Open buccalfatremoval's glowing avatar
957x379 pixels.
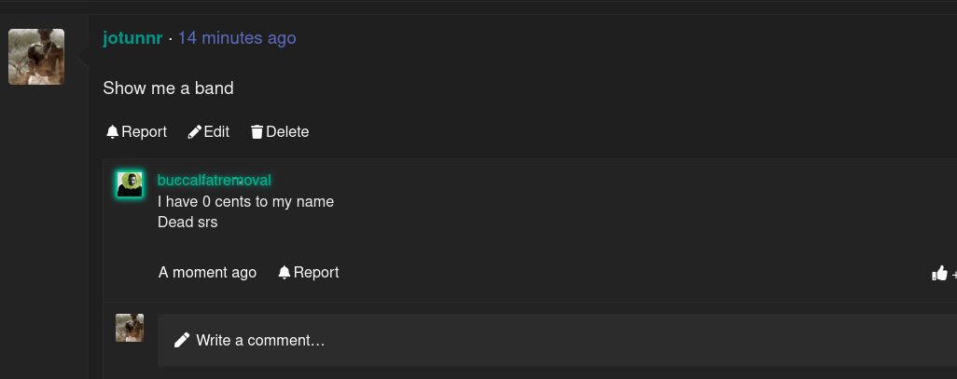[x=130, y=184]
